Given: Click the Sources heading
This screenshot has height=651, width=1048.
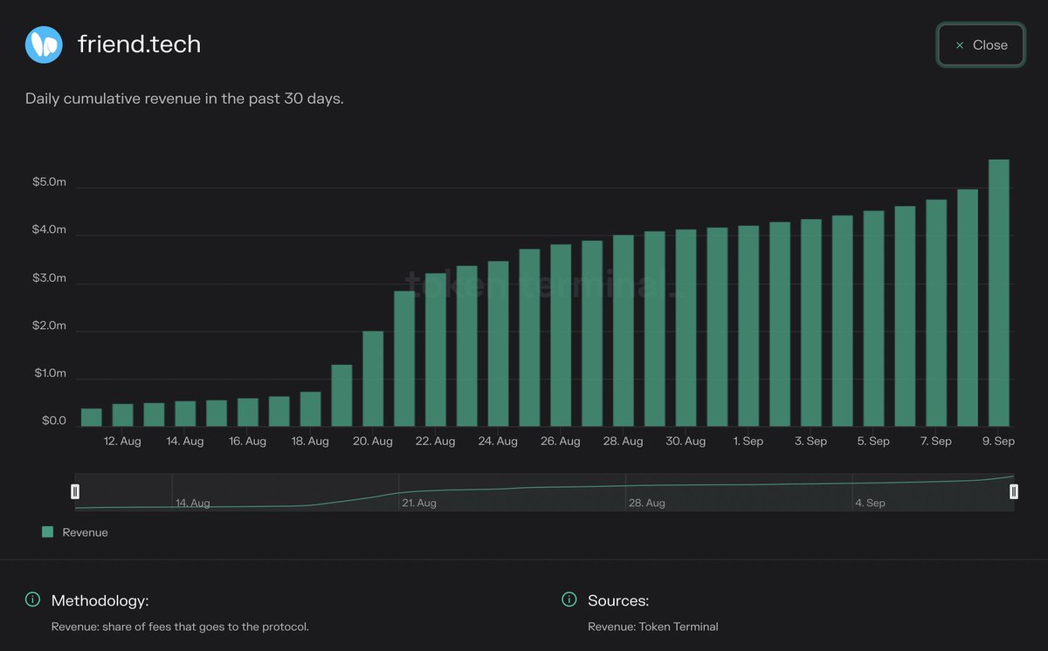Looking at the screenshot, I should coord(618,600).
